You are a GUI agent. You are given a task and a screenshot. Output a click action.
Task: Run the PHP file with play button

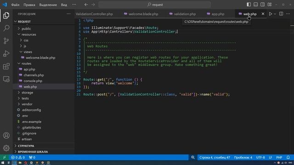271,14
